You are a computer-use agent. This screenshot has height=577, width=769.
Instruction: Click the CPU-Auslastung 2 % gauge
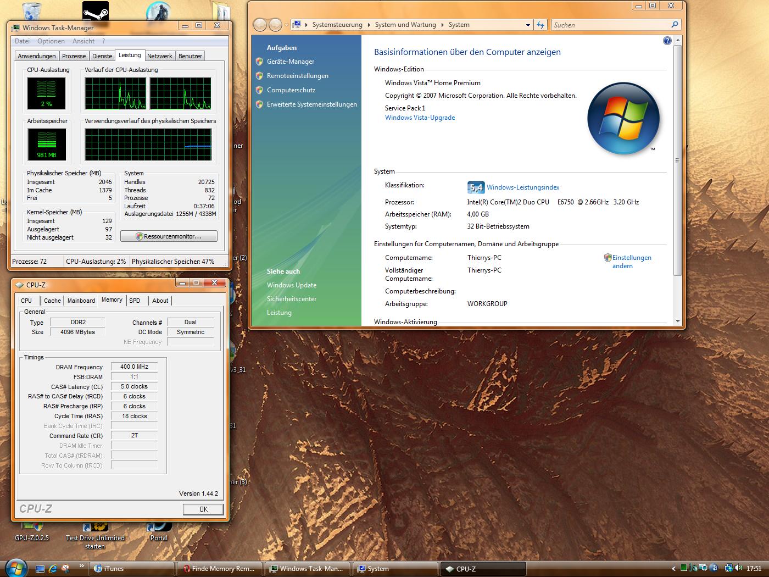(47, 93)
